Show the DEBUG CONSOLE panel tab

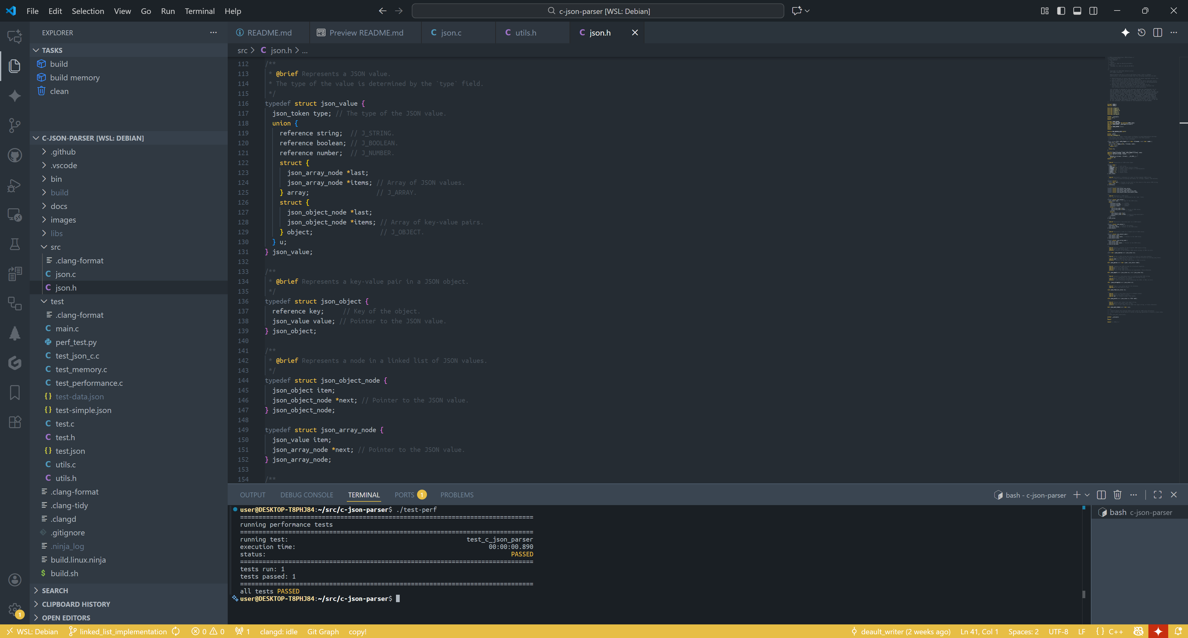tap(306, 495)
